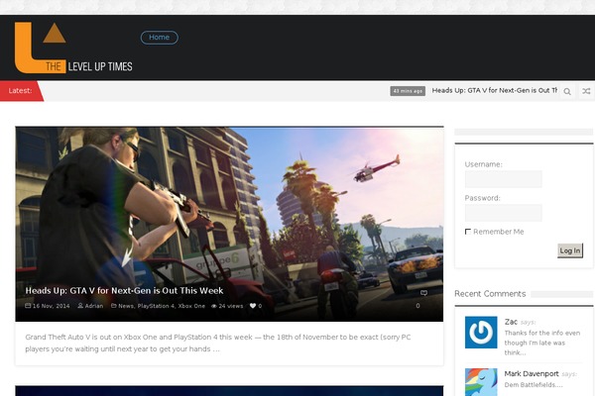The image size is (595, 396).
Task: Click the shuffle random post icon
Action: tap(586, 91)
